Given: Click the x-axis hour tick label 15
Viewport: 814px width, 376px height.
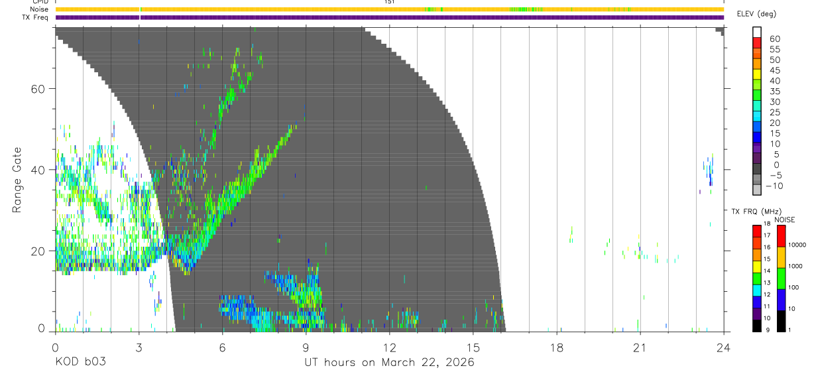Looking at the screenshot, I should [x=473, y=347].
